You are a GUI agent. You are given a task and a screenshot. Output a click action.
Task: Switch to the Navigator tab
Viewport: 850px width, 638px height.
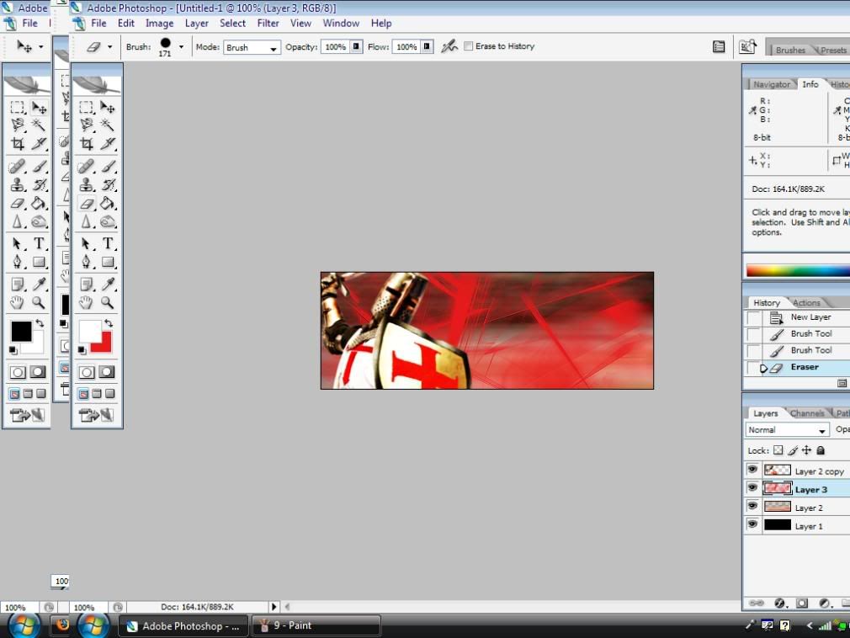click(x=772, y=84)
